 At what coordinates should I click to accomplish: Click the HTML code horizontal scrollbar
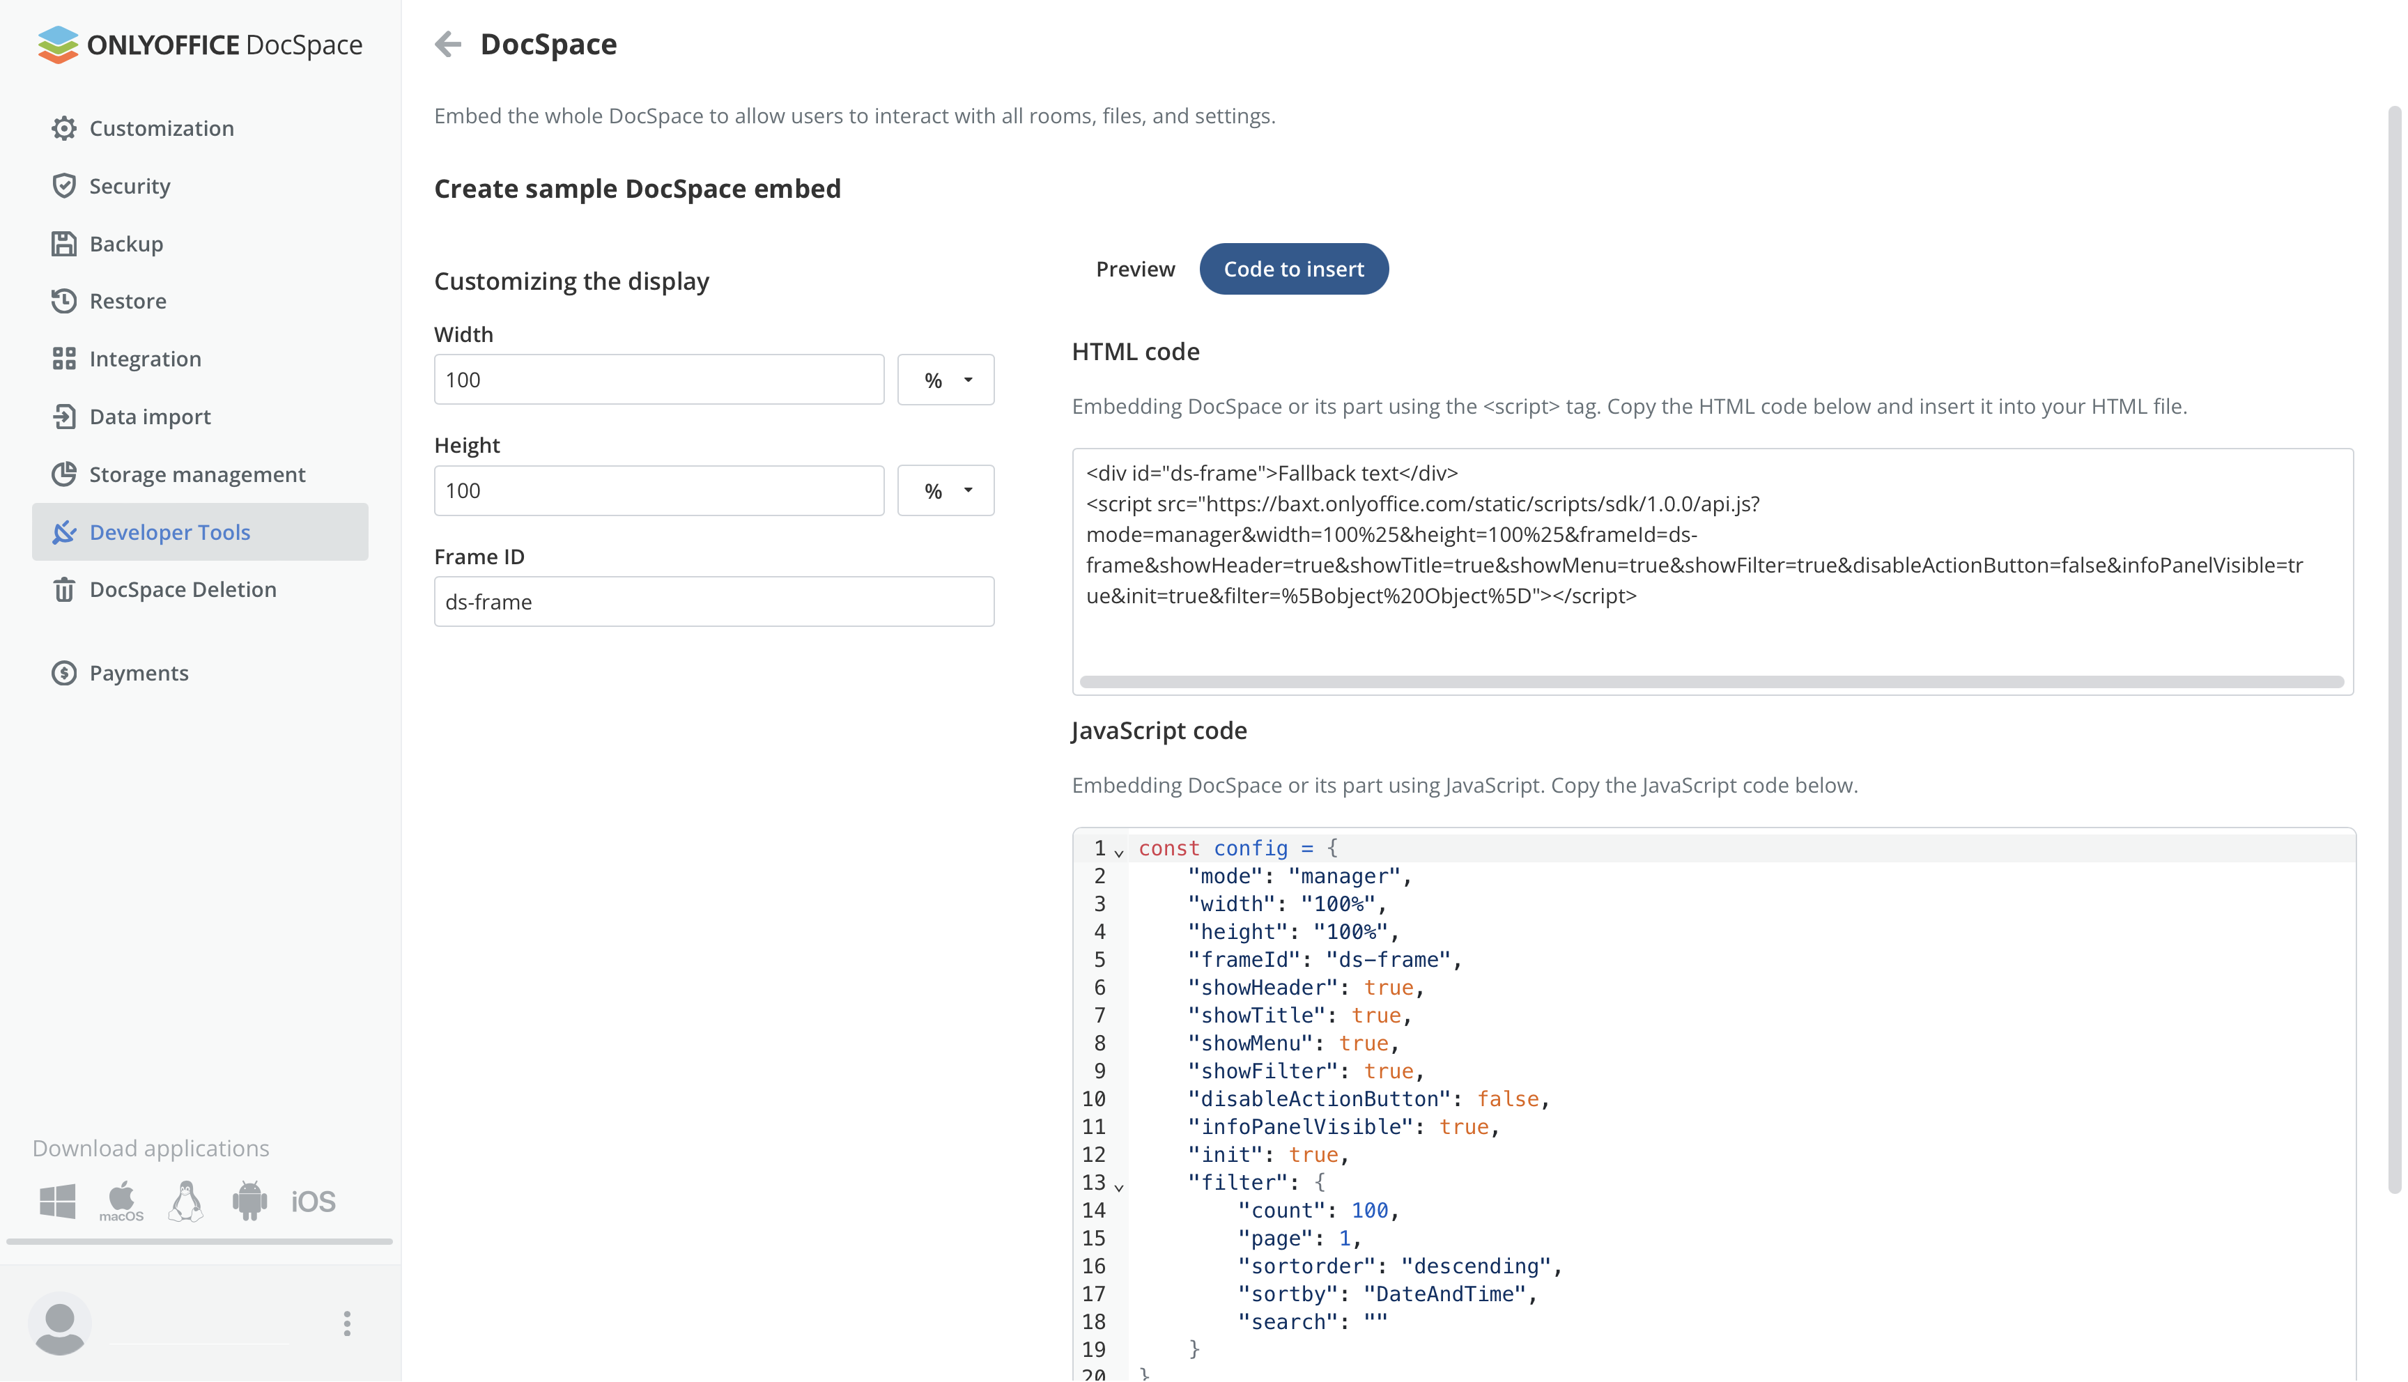tap(1711, 681)
